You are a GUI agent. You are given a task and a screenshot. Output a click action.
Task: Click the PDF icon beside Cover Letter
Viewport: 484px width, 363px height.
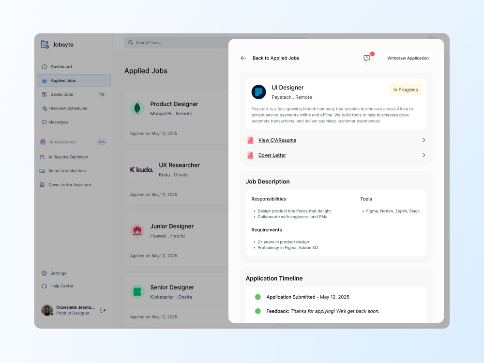point(250,155)
